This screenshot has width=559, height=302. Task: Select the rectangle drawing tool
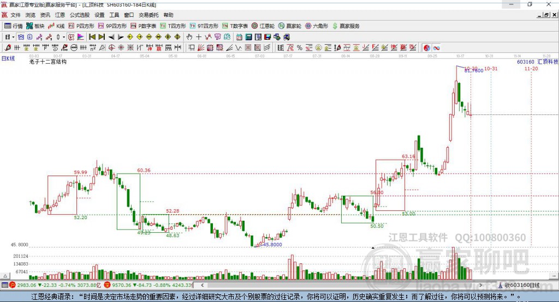pos(192,48)
